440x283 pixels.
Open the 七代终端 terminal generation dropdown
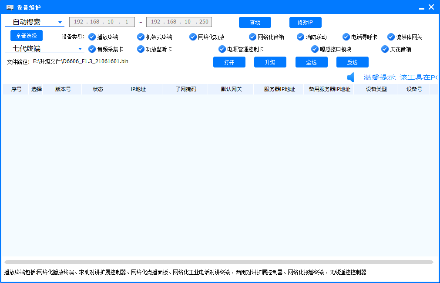[x=30, y=49]
